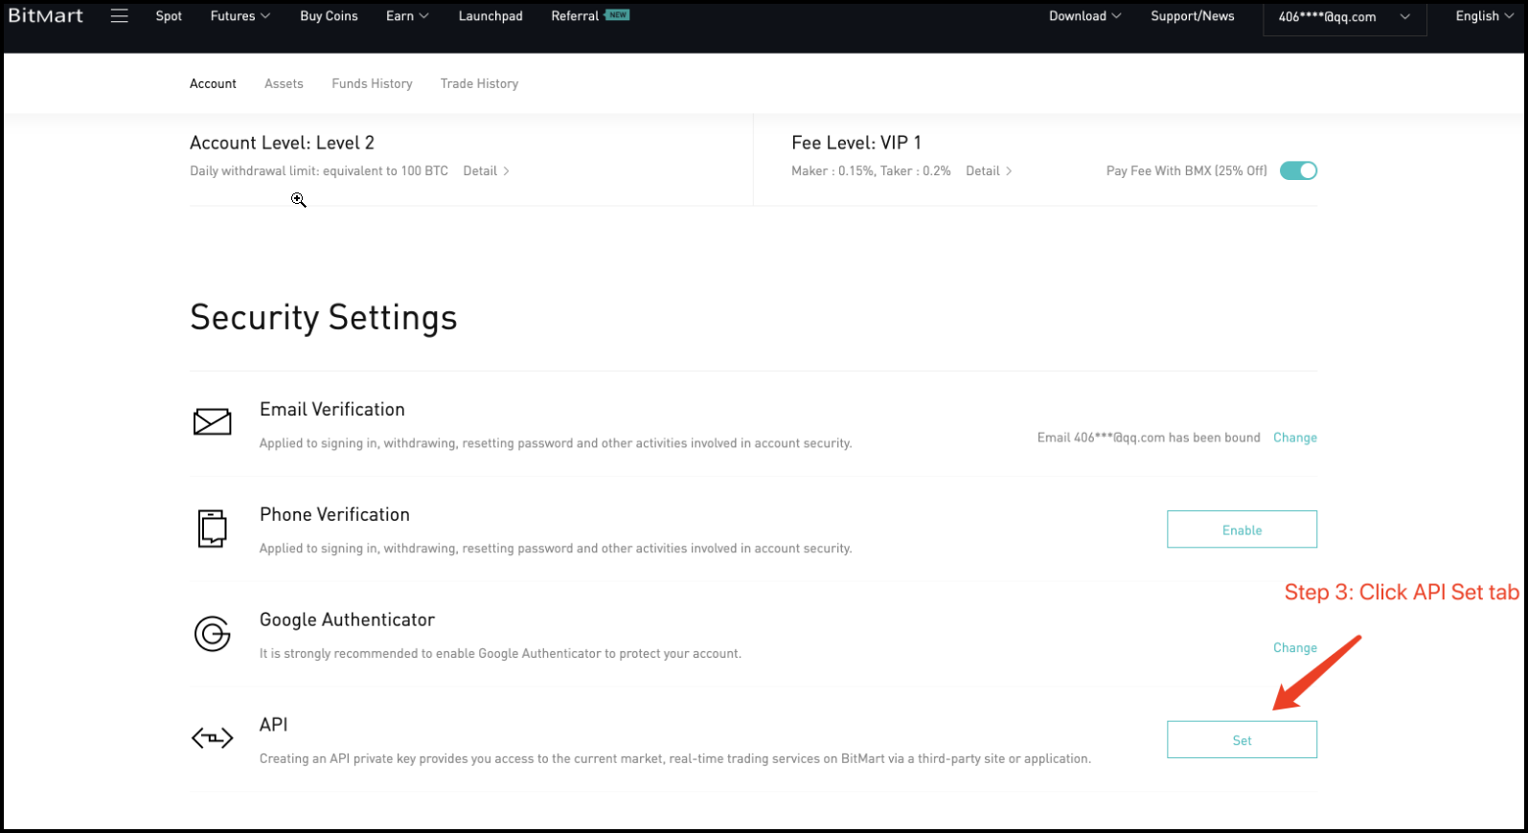Screen dimensions: 1528x833
Task: Open the Spot trading menu item
Action: click(x=169, y=16)
